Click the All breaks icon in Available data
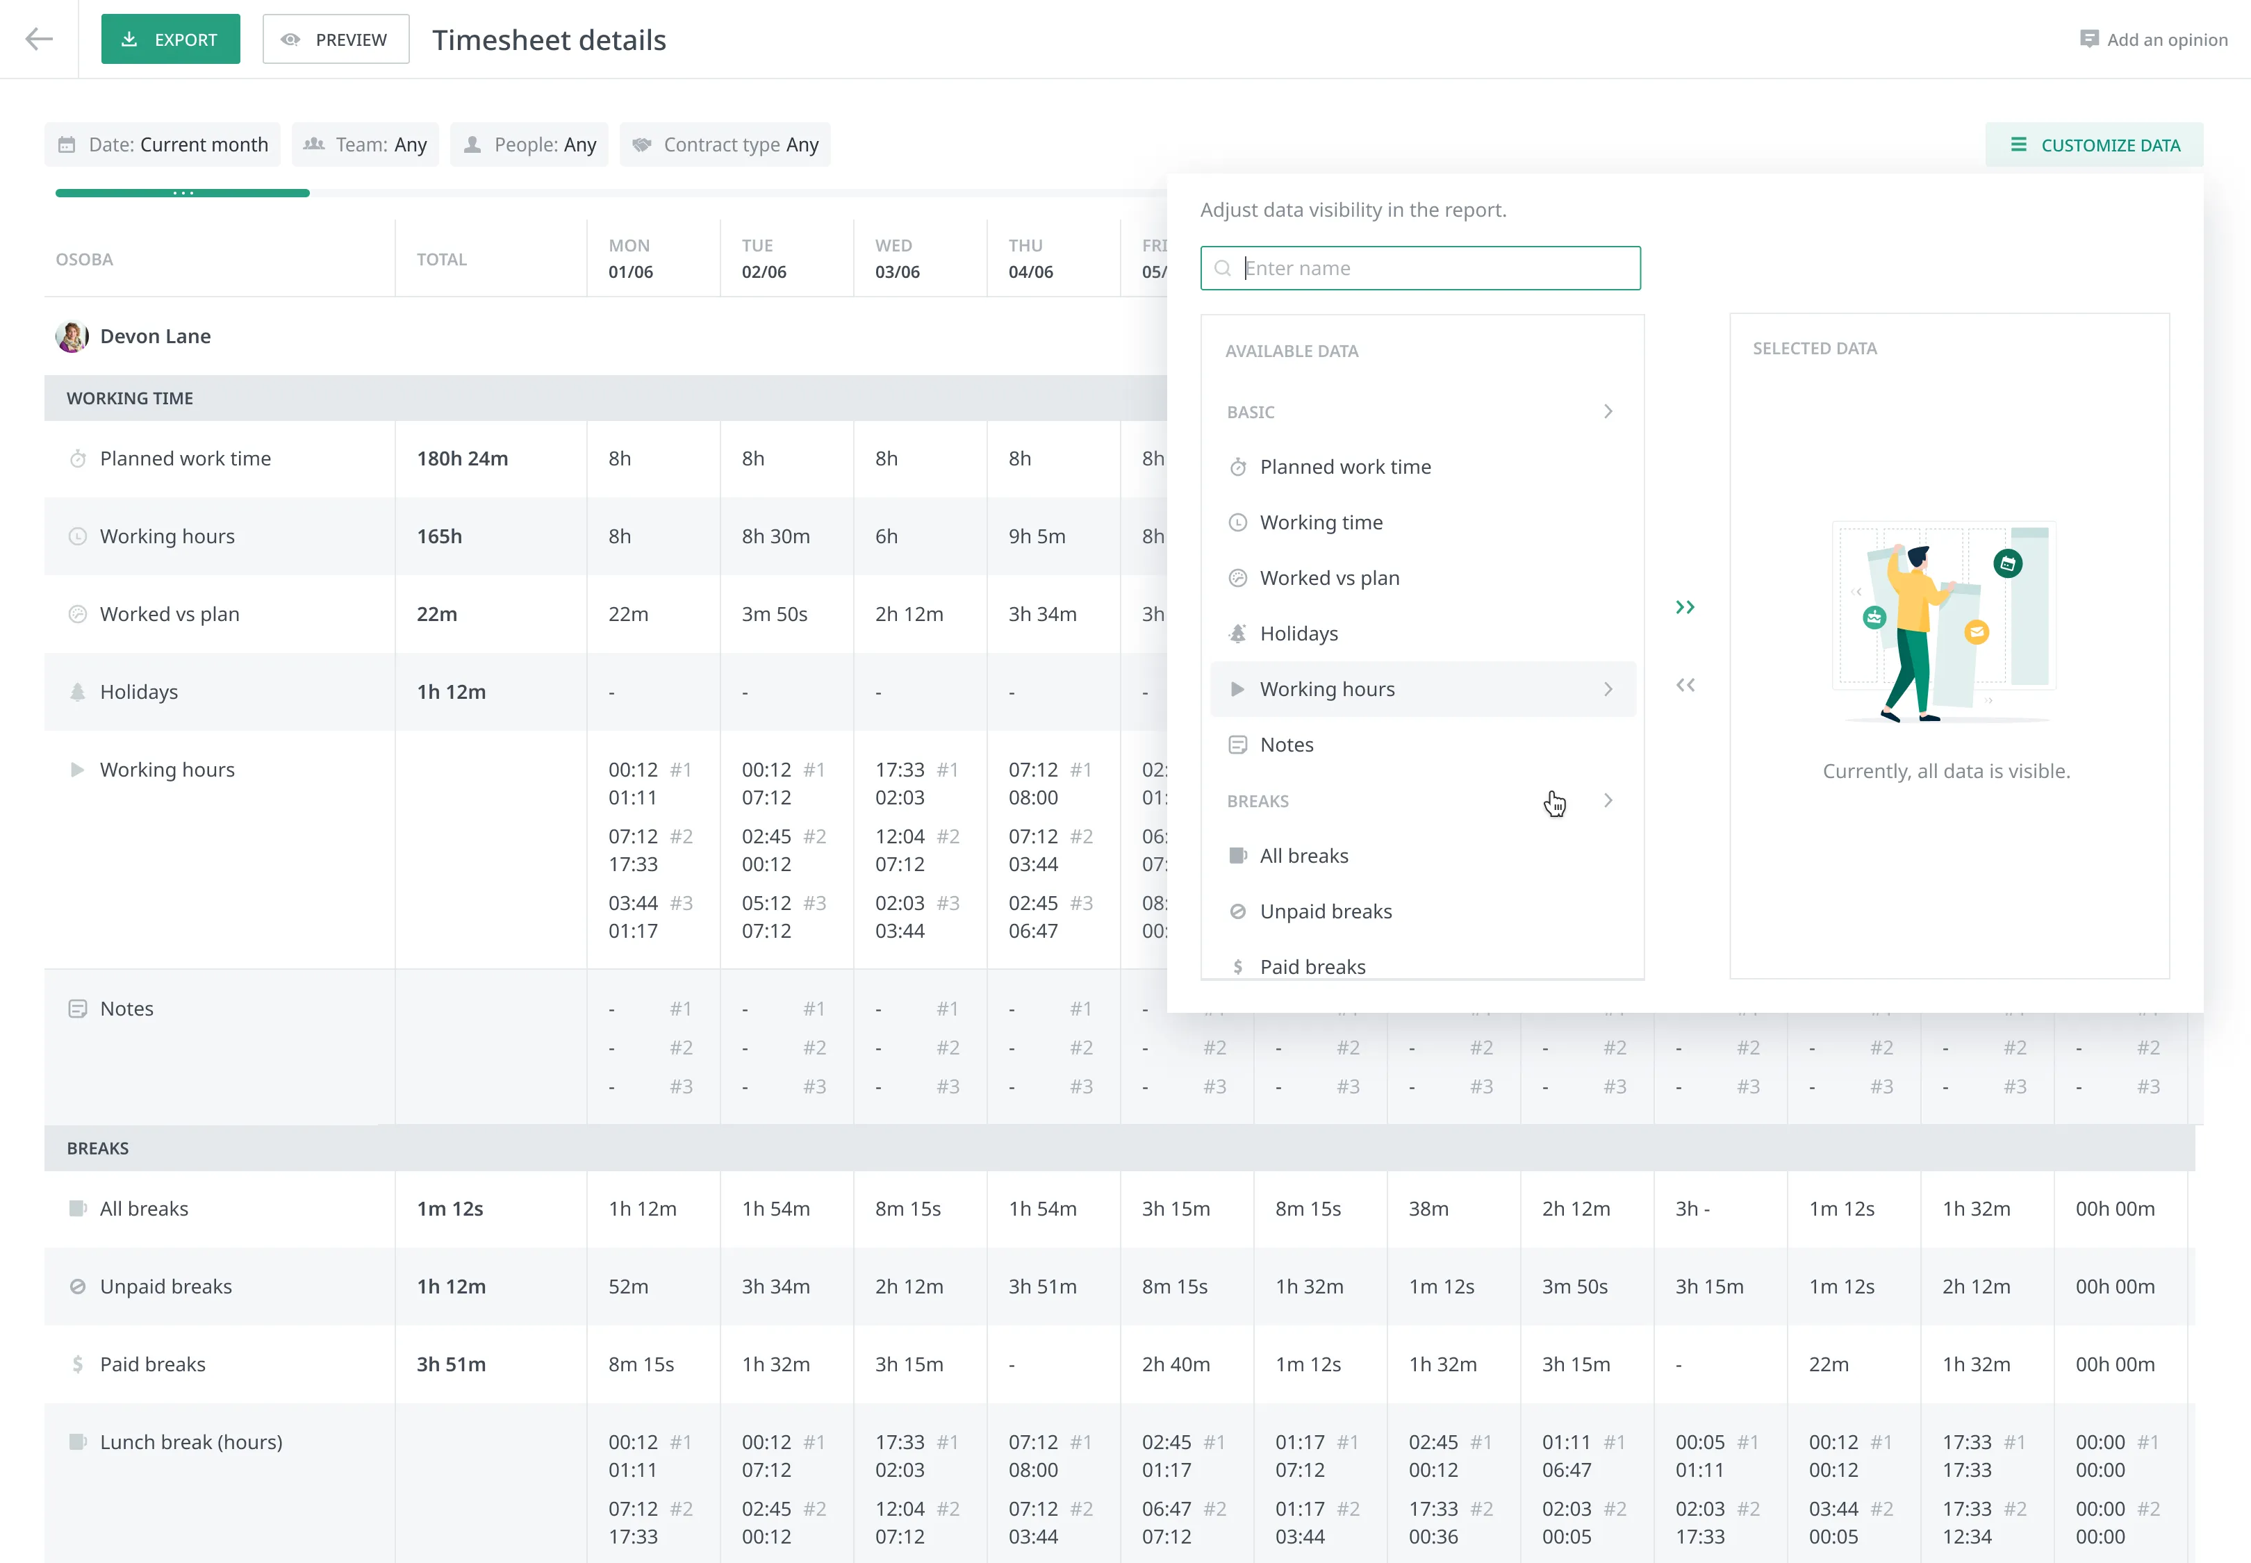 (1237, 856)
